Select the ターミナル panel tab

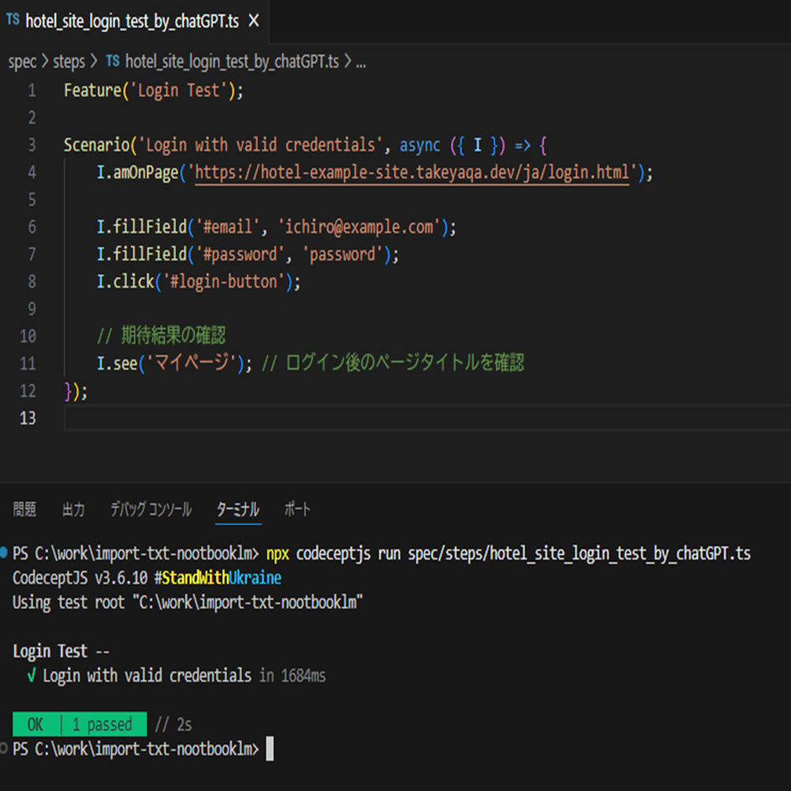pyautogui.click(x=237, y=509)
